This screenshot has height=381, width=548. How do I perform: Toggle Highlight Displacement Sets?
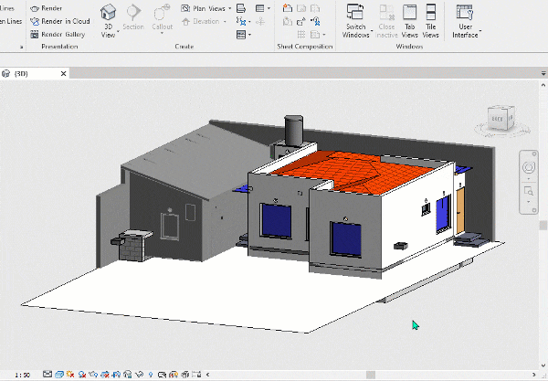185,375
